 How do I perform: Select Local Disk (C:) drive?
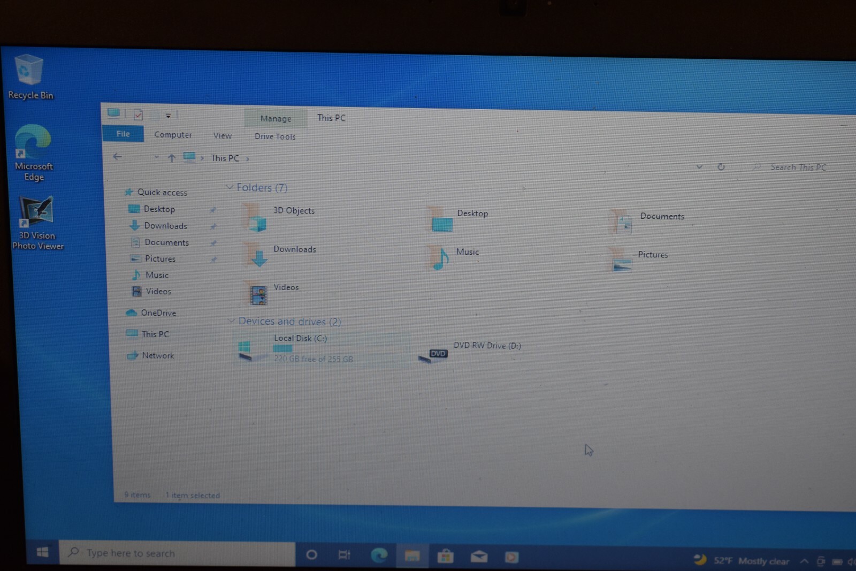323,348
